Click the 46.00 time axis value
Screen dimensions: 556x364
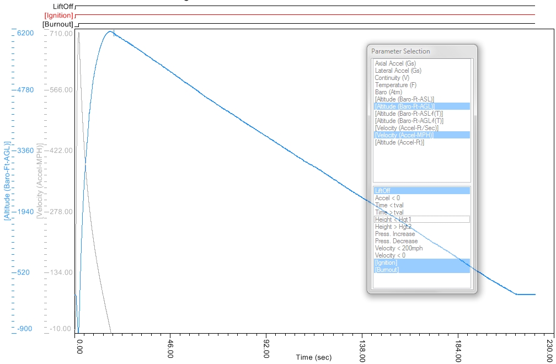pos(170,349)
